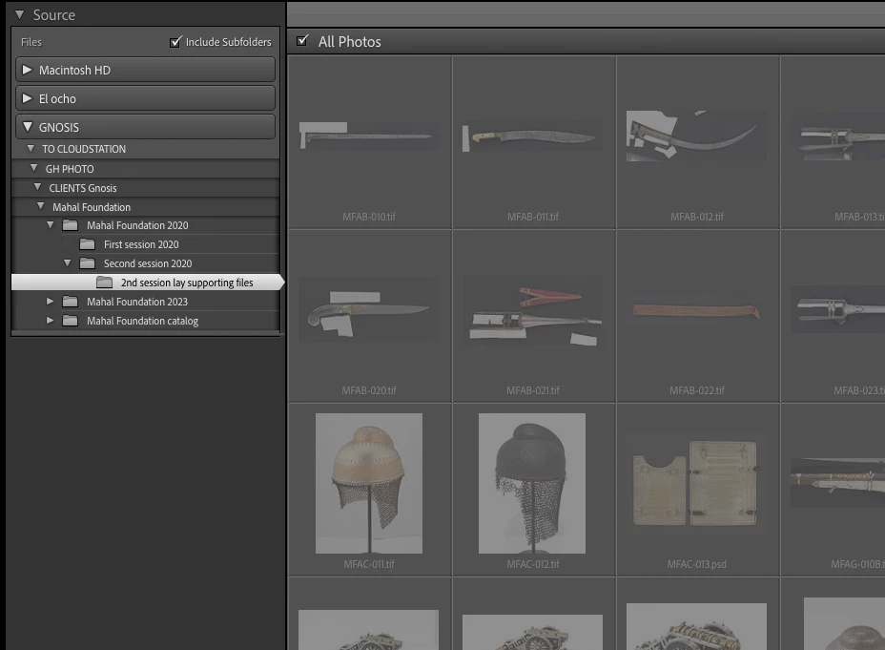Click the Mahal Foundation catalog folder icon
Image resolution: width=885 pixels, height=650 pixels.
[x=70, y=321]
